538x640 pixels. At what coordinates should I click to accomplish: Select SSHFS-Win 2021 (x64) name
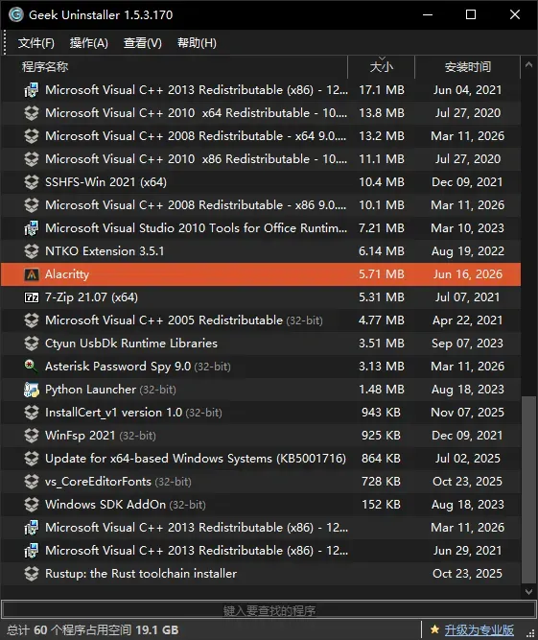(105, 182)
